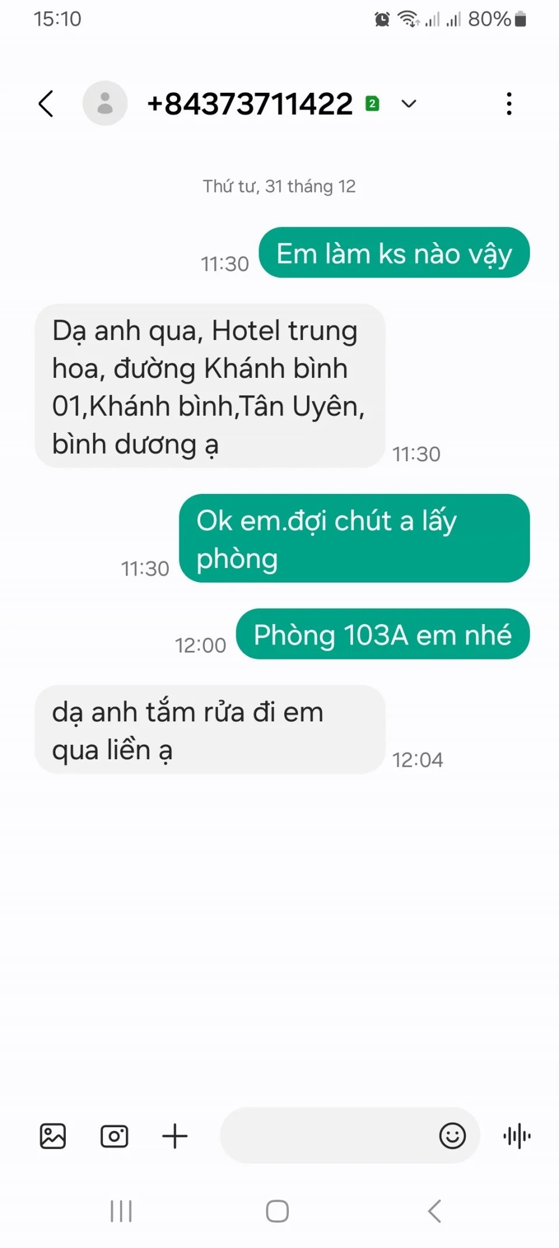Open recent apps from the navigation bar
Image resolution: width=559 pixels, height=1248 pixels.
pos(121,1211)
